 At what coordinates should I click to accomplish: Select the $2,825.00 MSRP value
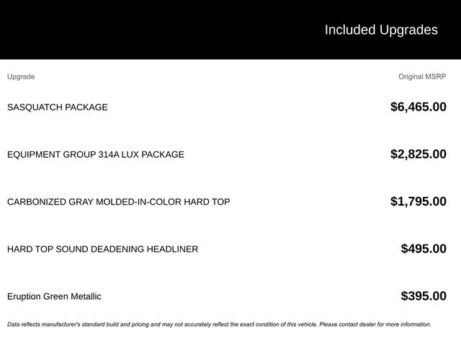[x=418, y=154]
